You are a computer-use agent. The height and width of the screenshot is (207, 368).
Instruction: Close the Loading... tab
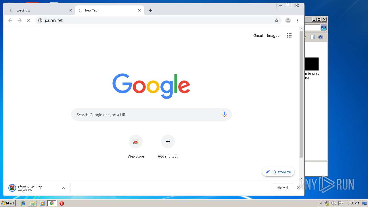pos(71,10)
